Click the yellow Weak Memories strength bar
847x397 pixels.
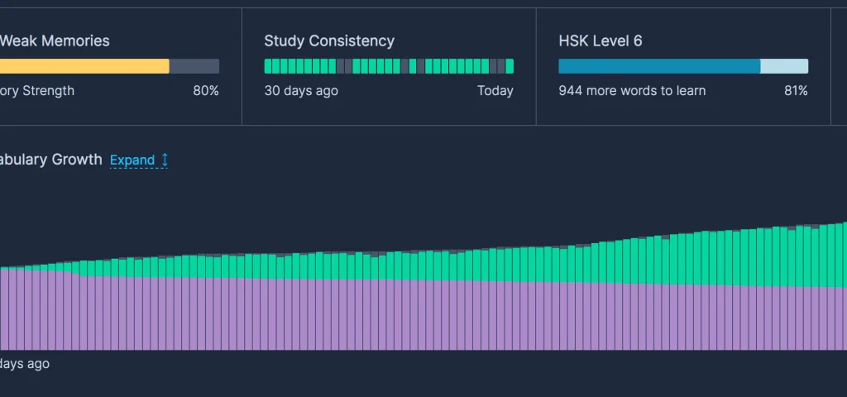point(83,66)
